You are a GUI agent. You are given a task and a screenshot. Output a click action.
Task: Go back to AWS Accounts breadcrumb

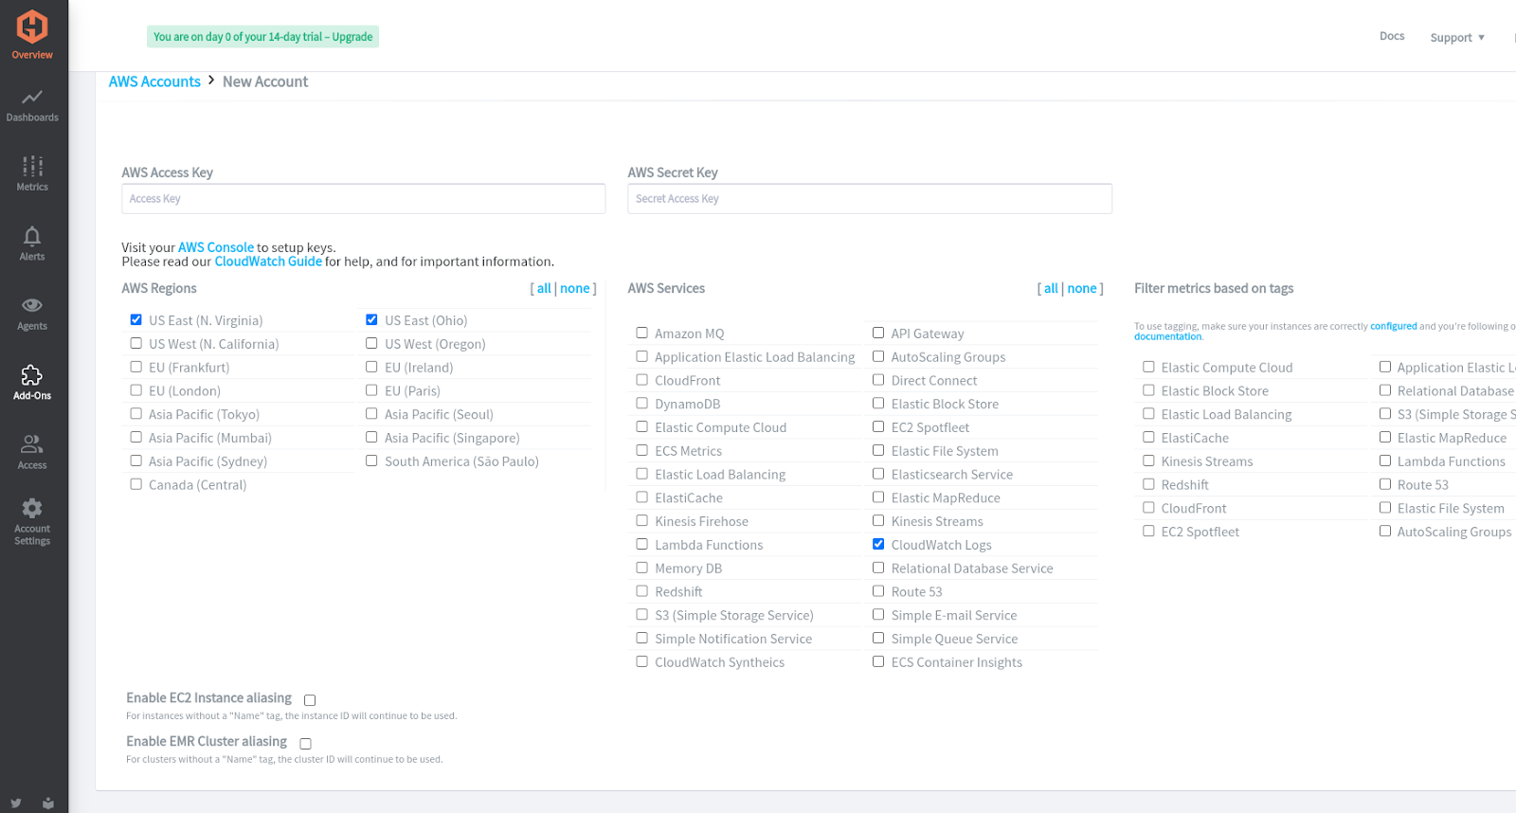pos(154,81)
